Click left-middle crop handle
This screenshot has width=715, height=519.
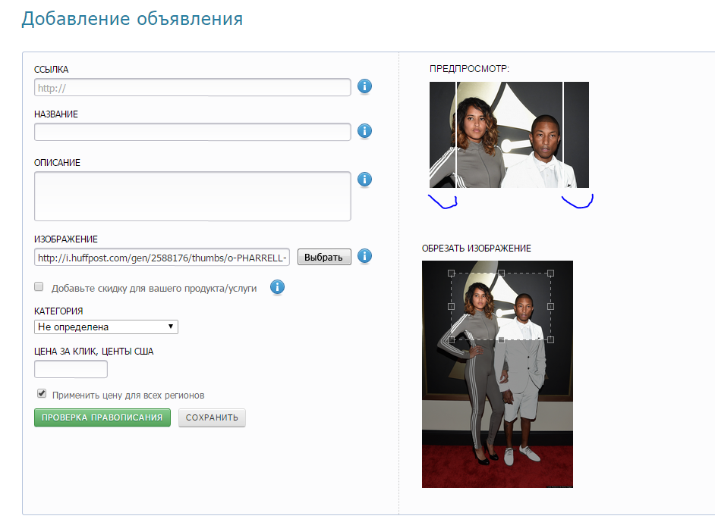click(x=451, y=306)
